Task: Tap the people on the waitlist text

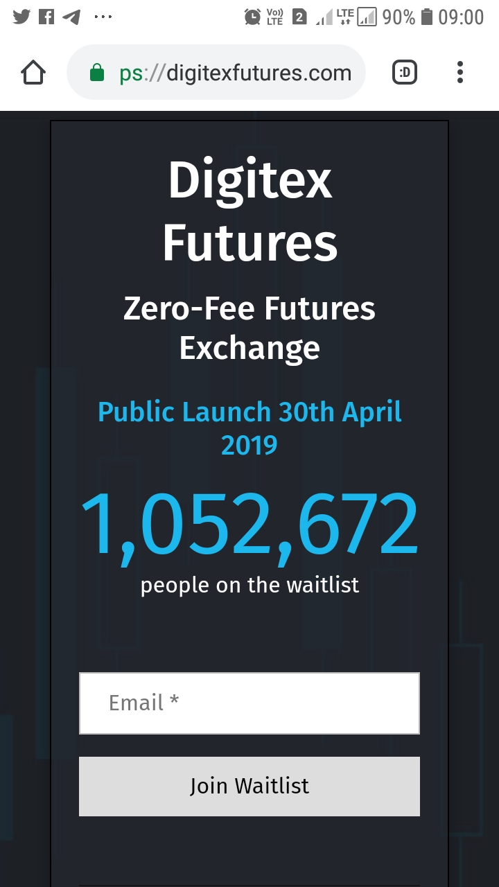Action: pyautogui.click(x=249, y=585)
